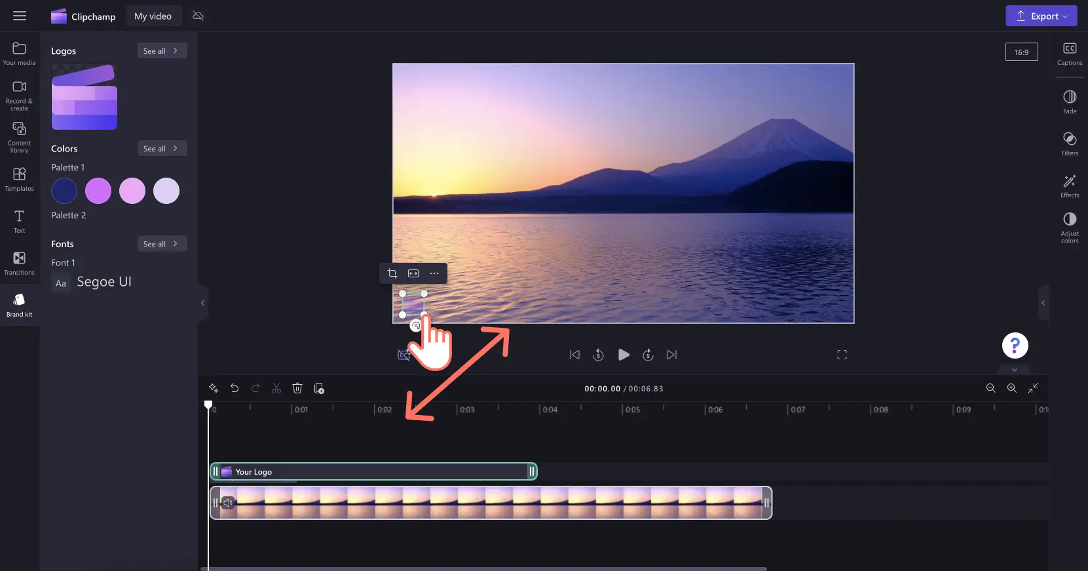See all Colors
1088x571 pixels.
pyautogui.click(x=162, y=148)
